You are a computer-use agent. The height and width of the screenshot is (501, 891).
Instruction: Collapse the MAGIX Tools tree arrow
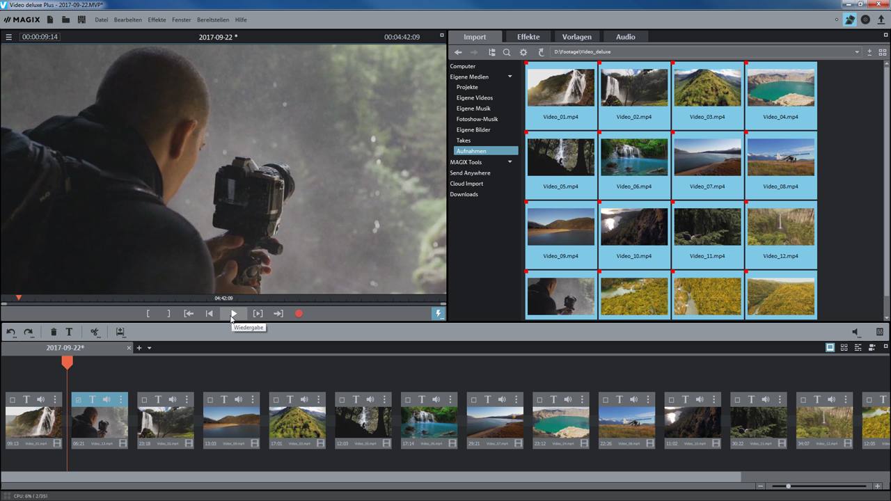click(510, 162)
